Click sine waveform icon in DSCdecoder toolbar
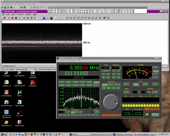Screen dimensions: 170x136 coord(55,18)
